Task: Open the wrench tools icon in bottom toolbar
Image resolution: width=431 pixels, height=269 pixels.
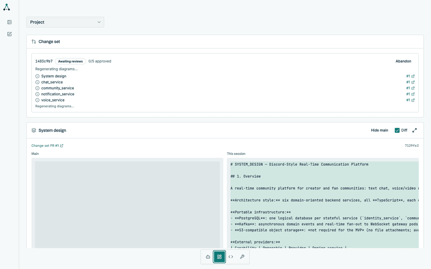Action: [x=242, y=257]
